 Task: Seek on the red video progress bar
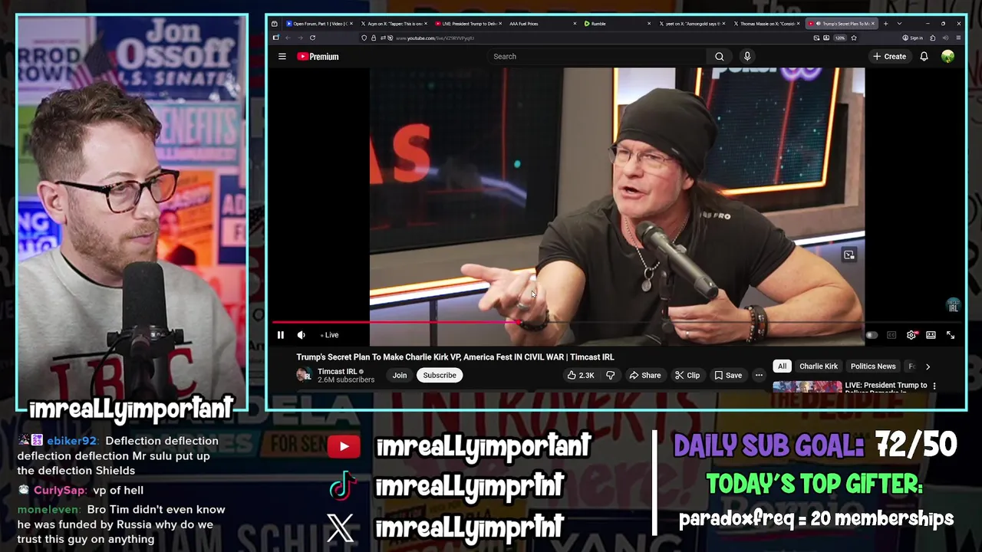point(397,323)
